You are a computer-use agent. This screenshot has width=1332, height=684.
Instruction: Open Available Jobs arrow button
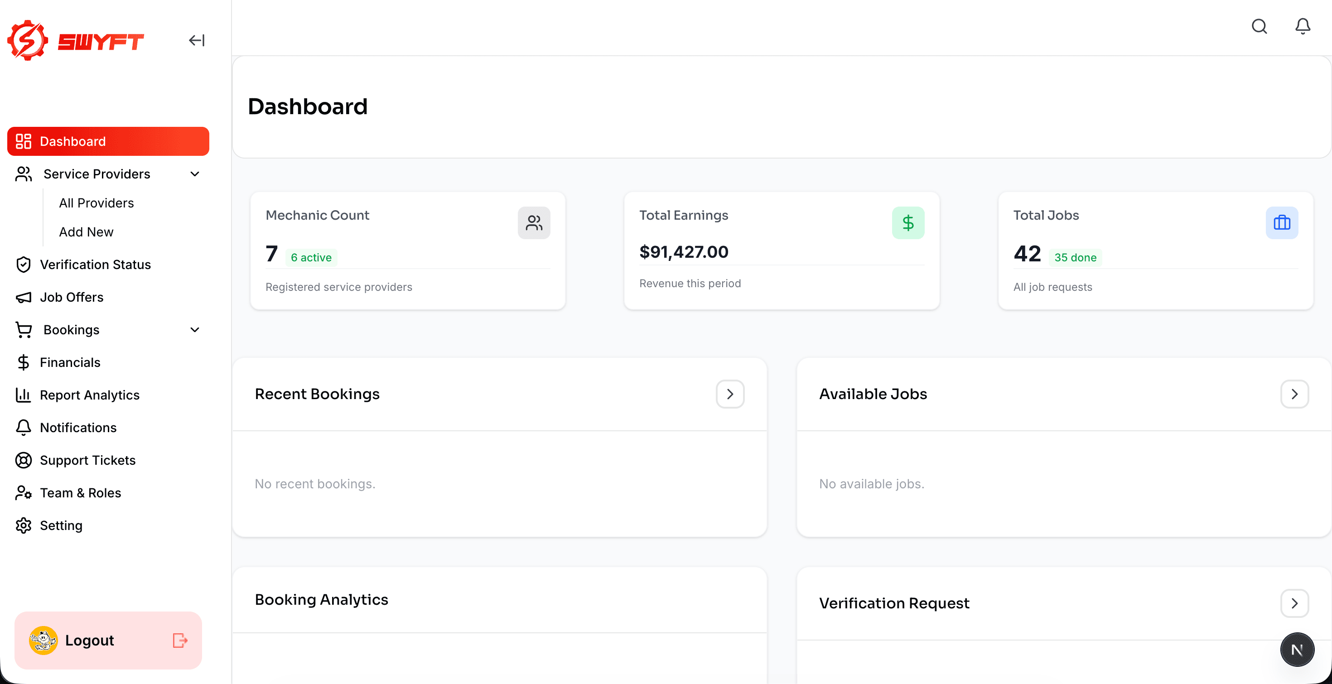click(1294, 394)
